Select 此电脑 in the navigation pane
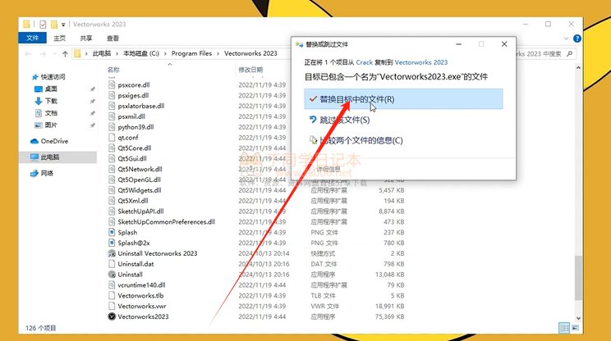Image resolution: width=611 pixels, height=341 pixels. [50, 157]
